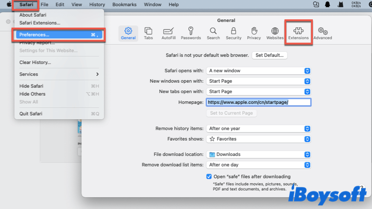This screenshot has width=372, height=209.
Task: Expand the "Remove history items" dropdown
Action: pos(259,128)
